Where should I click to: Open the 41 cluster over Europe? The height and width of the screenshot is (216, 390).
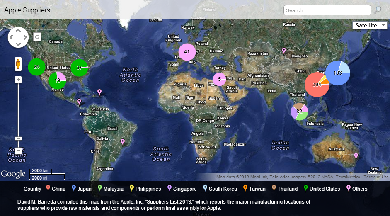[187, 52]
